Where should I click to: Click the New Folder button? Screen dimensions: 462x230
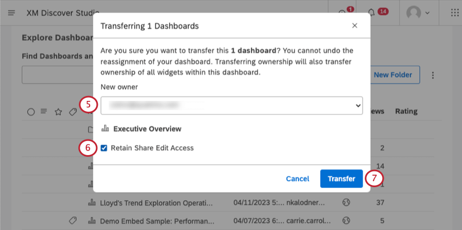click(392, 75)
